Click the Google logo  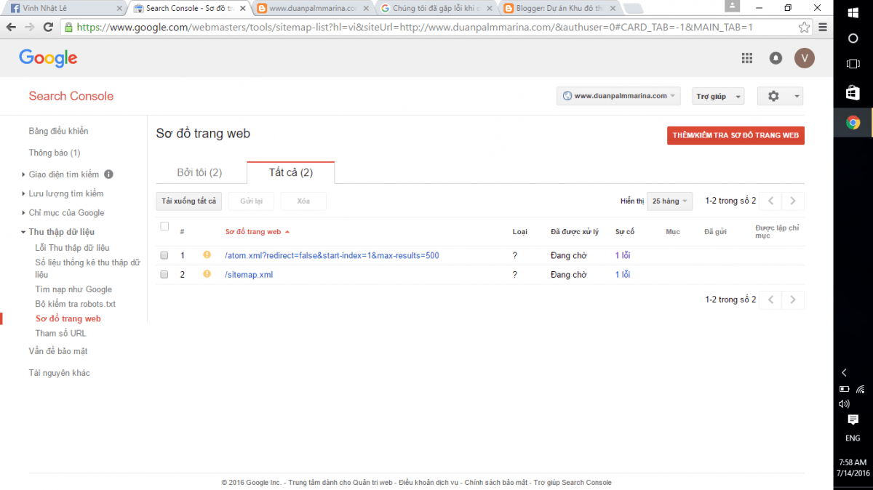[48, 58]
